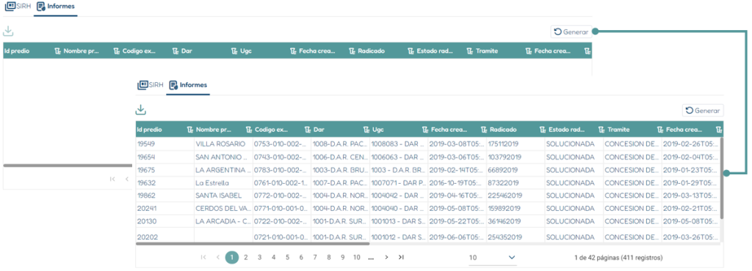Click the download icon above the populated table
This screenshot has height=271, width=752.
(140, 111)
